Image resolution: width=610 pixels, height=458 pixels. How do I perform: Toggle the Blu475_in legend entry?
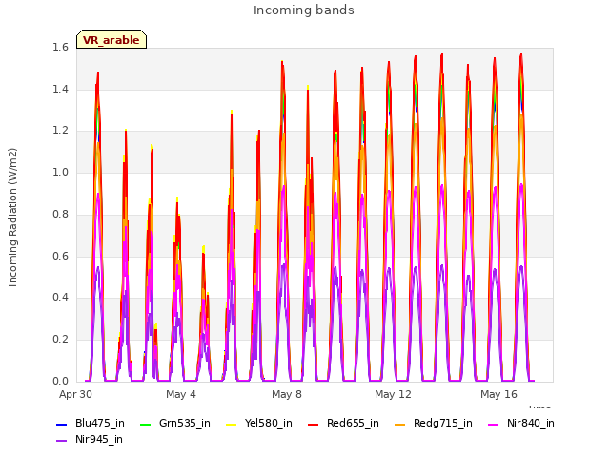coord(91,424)
